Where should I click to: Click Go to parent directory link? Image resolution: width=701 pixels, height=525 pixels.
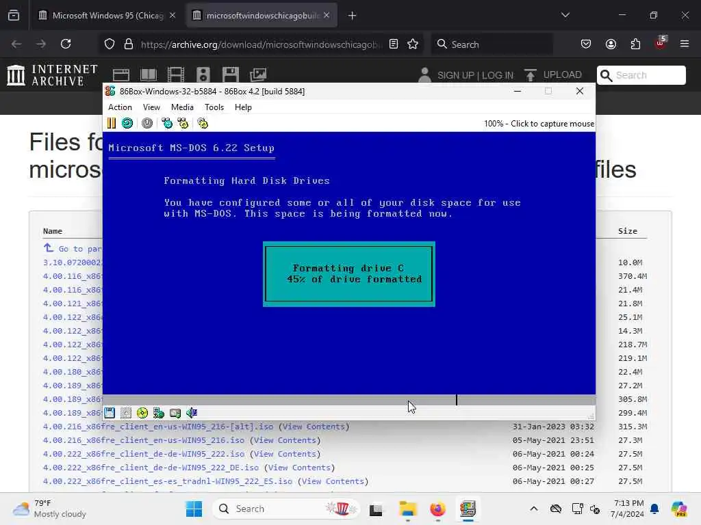tap(73, 248)
